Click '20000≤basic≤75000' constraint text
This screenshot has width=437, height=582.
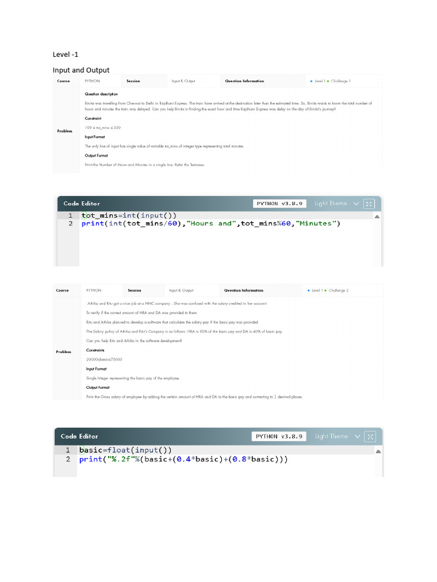[104, 359]
